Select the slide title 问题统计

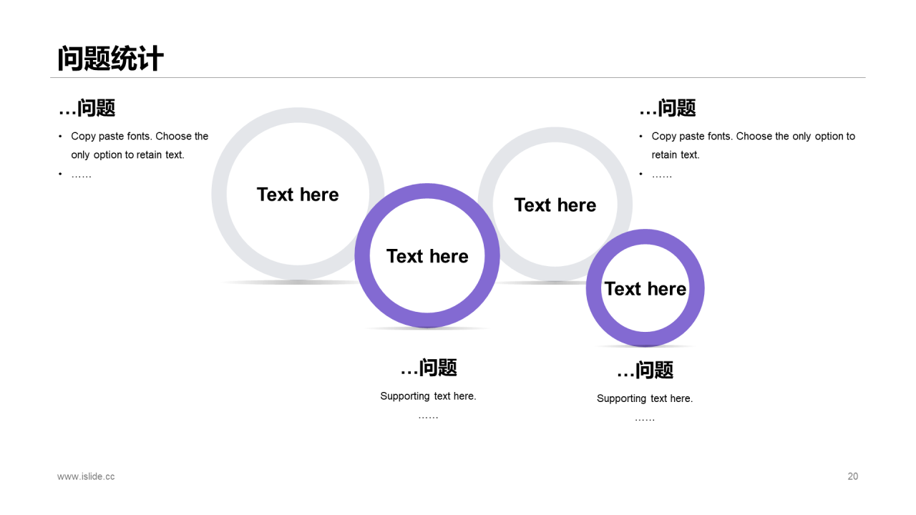coord(111,59)
